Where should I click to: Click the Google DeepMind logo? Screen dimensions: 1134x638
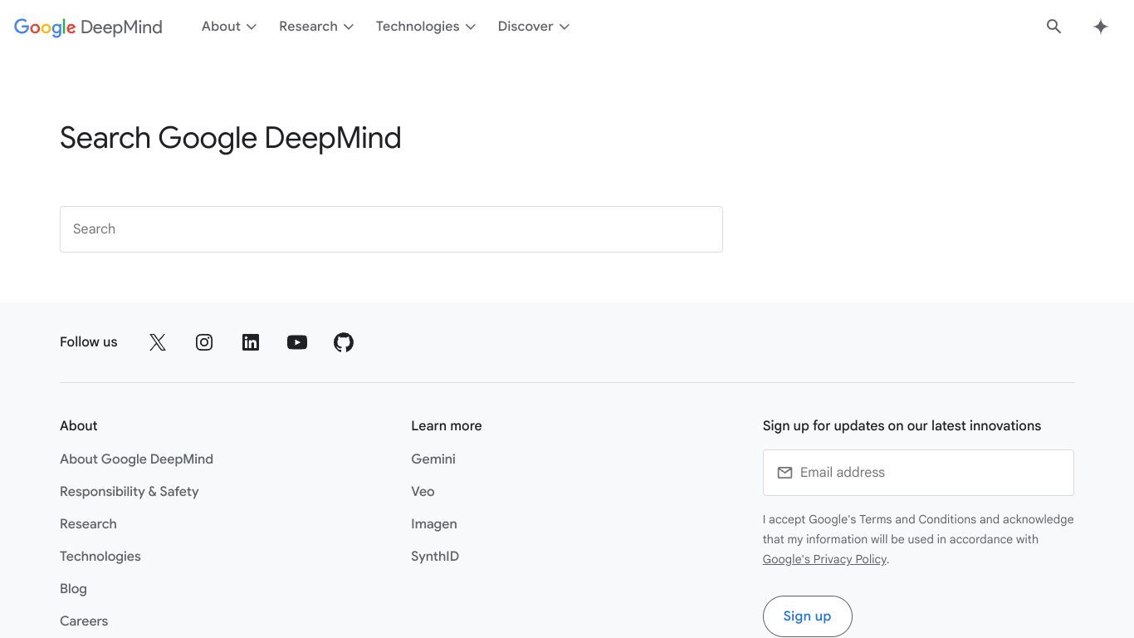88,27
